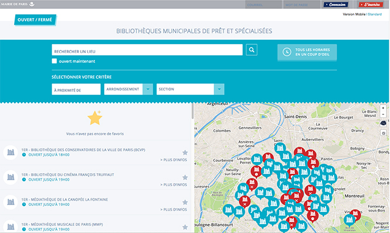Click the library list scrollbar

coord(192,111)
